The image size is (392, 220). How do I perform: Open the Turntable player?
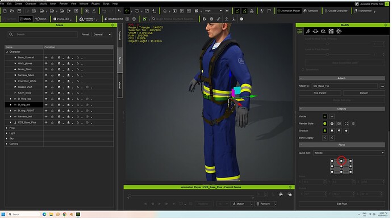click(311, 11)
